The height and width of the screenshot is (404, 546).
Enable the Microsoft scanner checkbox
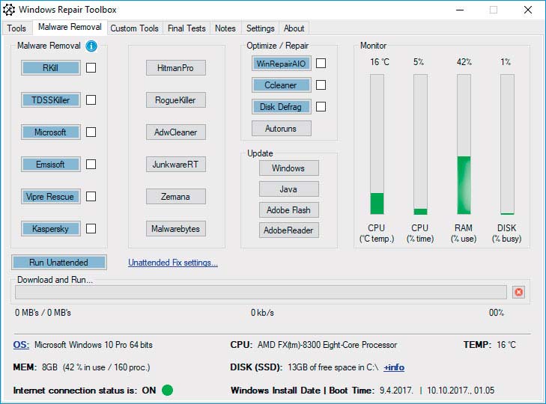tap(91, 132)
